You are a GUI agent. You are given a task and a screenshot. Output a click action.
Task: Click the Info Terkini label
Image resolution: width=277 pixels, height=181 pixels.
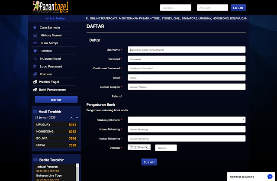(58, 18)
